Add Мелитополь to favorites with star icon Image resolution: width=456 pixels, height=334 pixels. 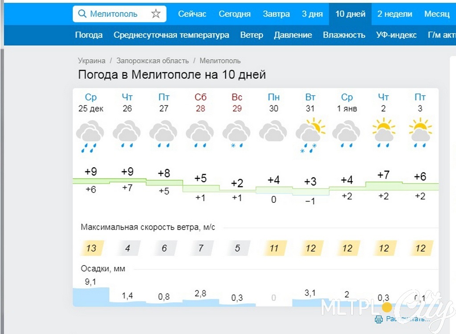(x=156, y=14)
